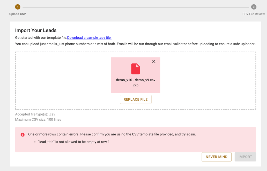Click the step 1 Upload CSV circle indicator

[x=17, y=7]
